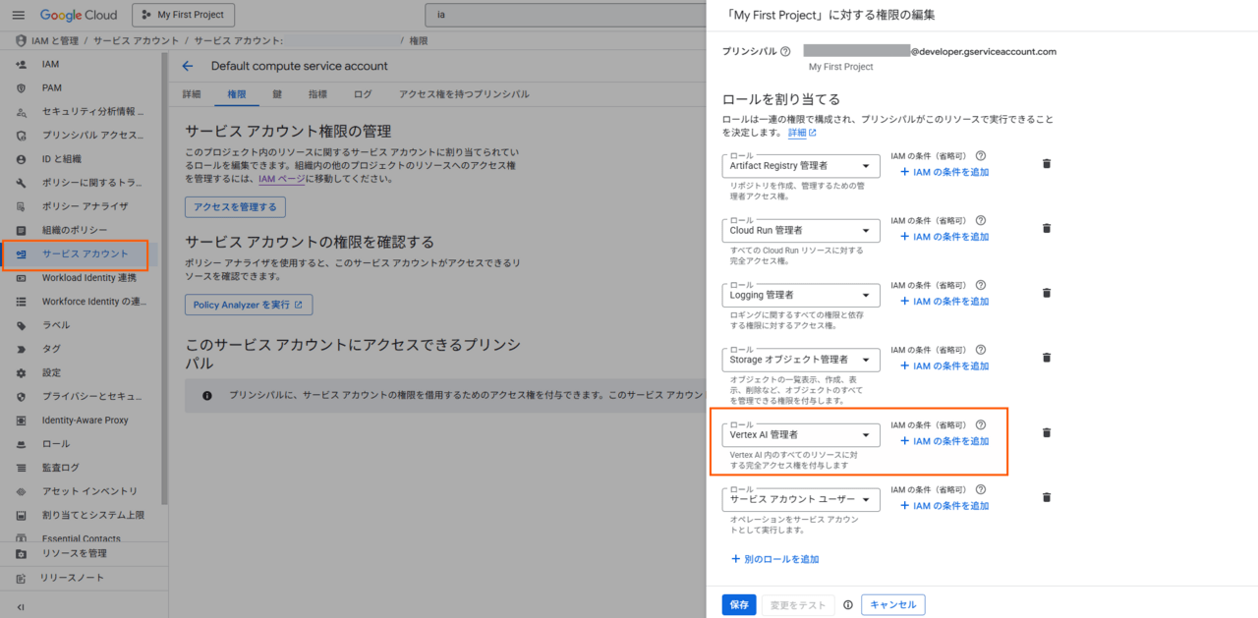Collapse the left sidebar with chevron icon
Image resolution: width=1258 pixels, height=618 pixels.
(x=21, y=607)
